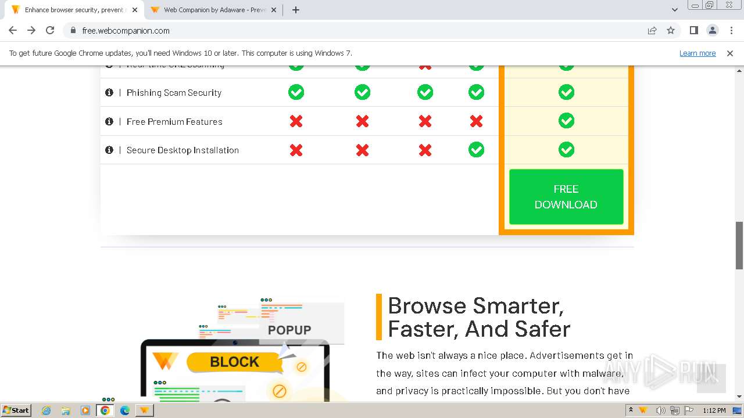This screenshot has width=744, height=418.
Task: Bookmark this tab star icon
Action: [x=671, y=31]
